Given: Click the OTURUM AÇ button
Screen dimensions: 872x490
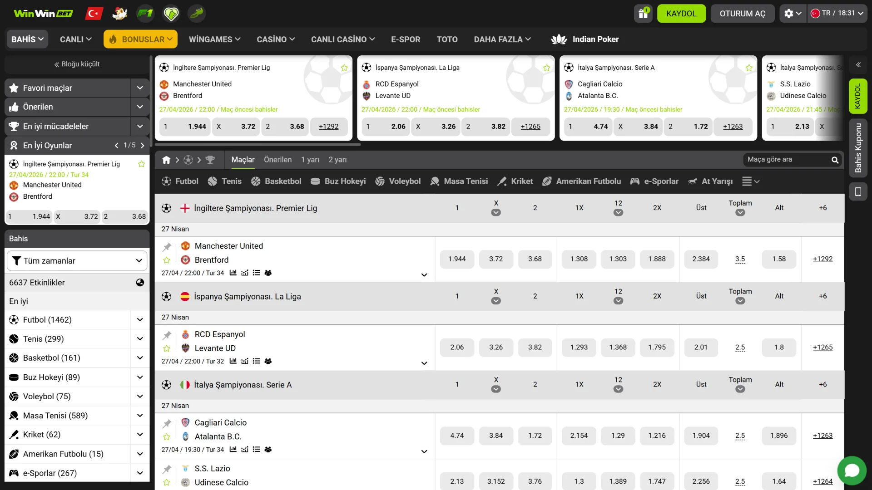Looking at the screenshot, I should (x=743, y=14).
